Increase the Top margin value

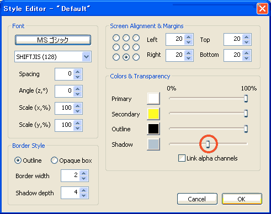(247, 37)
